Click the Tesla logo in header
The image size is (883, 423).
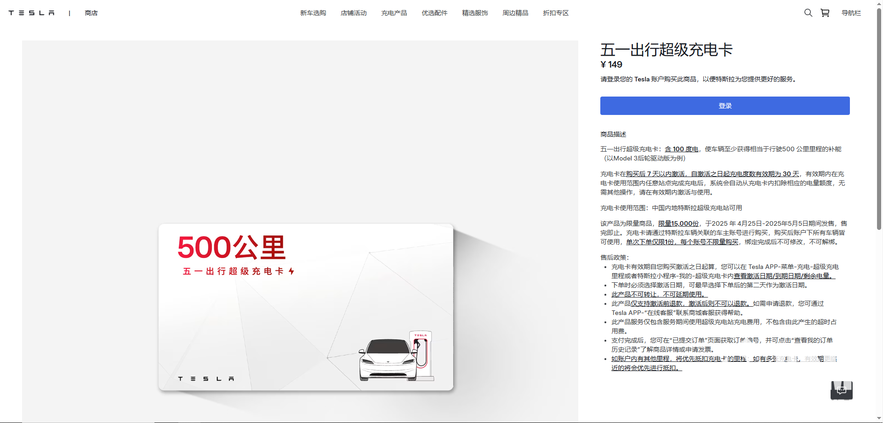(x=31, y=13)
